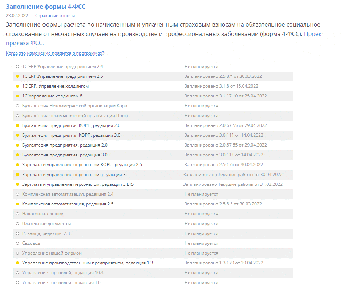Click the date '23.02.2022'

17,16
